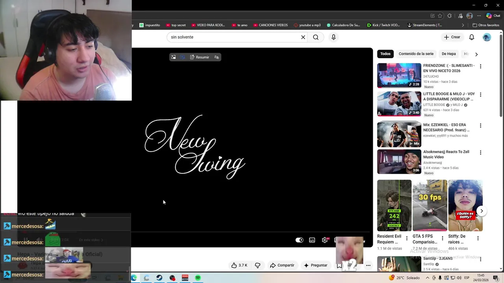Open options for LITTLE BOOGIE video
Image resolution: width=504 pixels, height=283 pixels.
point(480,95)
